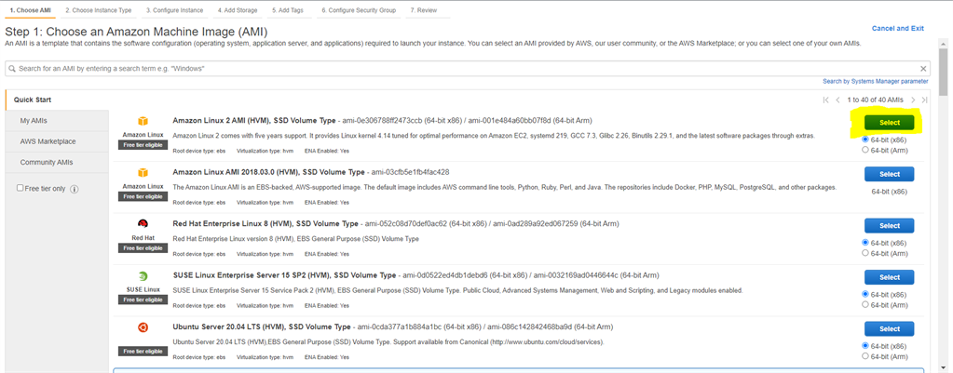953x373 pixels.
Task: Choose 64-bit (x86) for SUSE Linux Enterprise Server
Action: click(865, 294)
